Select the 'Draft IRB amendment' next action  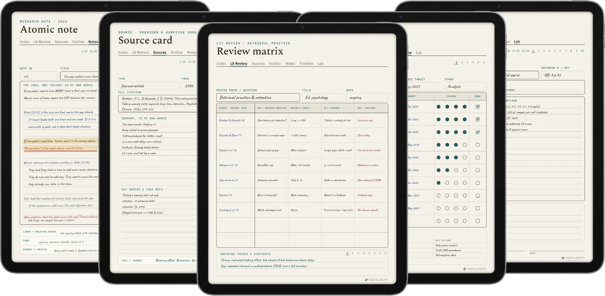tap(448, 250)
